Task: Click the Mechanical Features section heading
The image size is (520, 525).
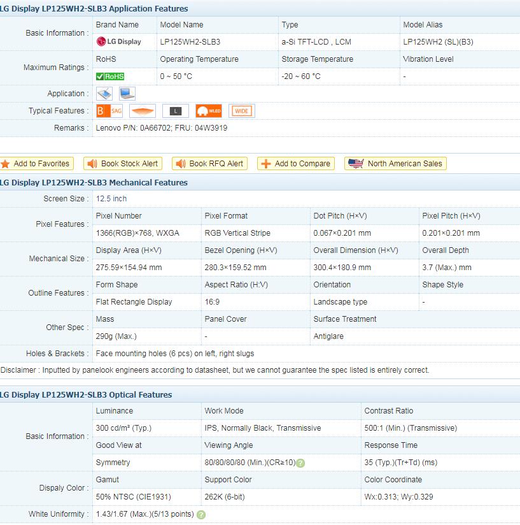Action: coord(94,183)
